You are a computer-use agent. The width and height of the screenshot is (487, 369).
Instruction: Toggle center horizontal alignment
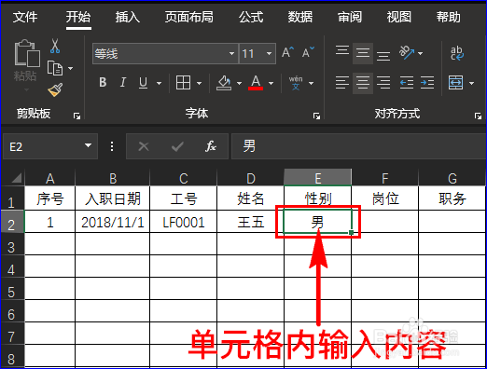coord(363,83)
